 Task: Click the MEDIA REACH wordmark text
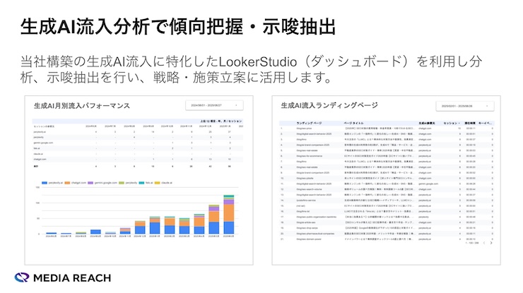[x=72, y=277]
